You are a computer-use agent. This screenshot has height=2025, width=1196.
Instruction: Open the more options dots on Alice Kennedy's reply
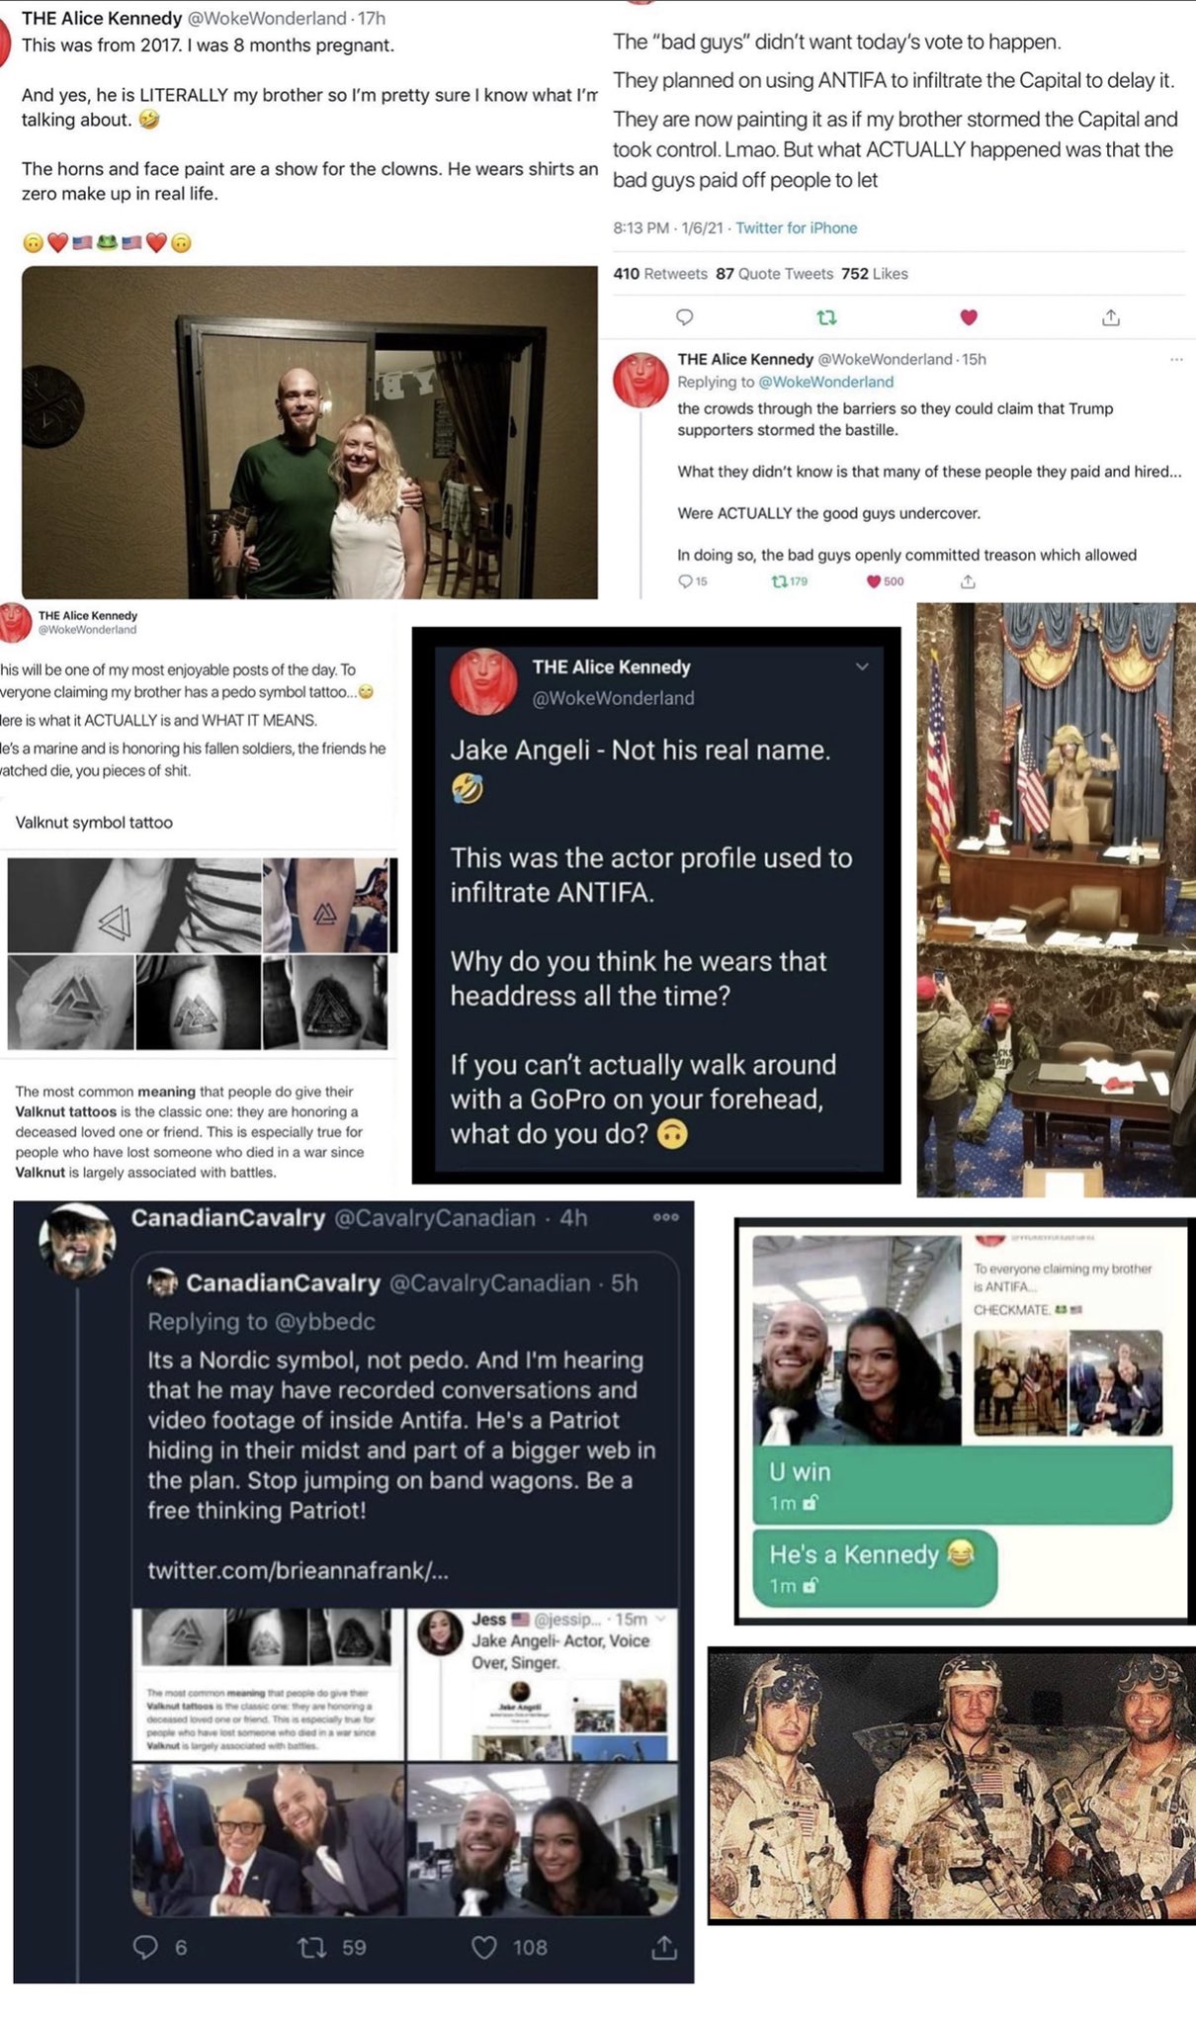click(x=1176, y=359)
